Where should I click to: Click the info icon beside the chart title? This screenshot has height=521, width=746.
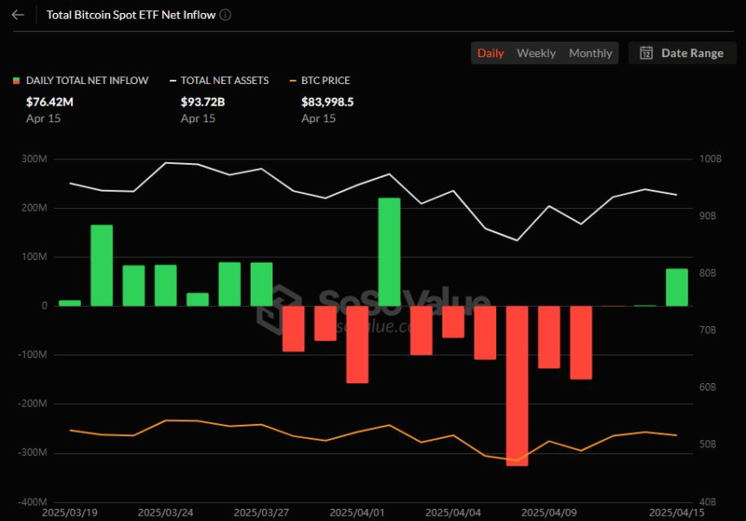226,15
